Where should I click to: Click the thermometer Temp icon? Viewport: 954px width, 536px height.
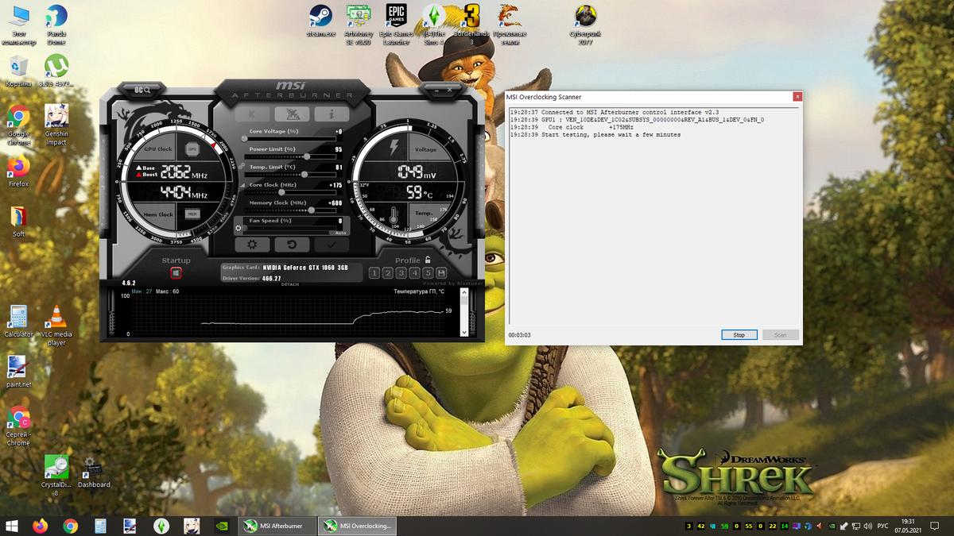point(394,214)
